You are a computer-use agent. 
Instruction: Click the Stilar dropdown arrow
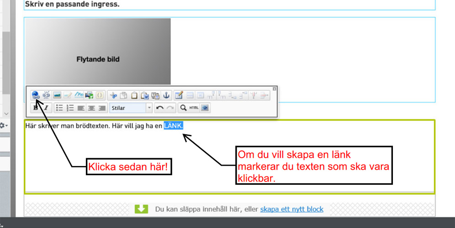[x=149, y=108]
